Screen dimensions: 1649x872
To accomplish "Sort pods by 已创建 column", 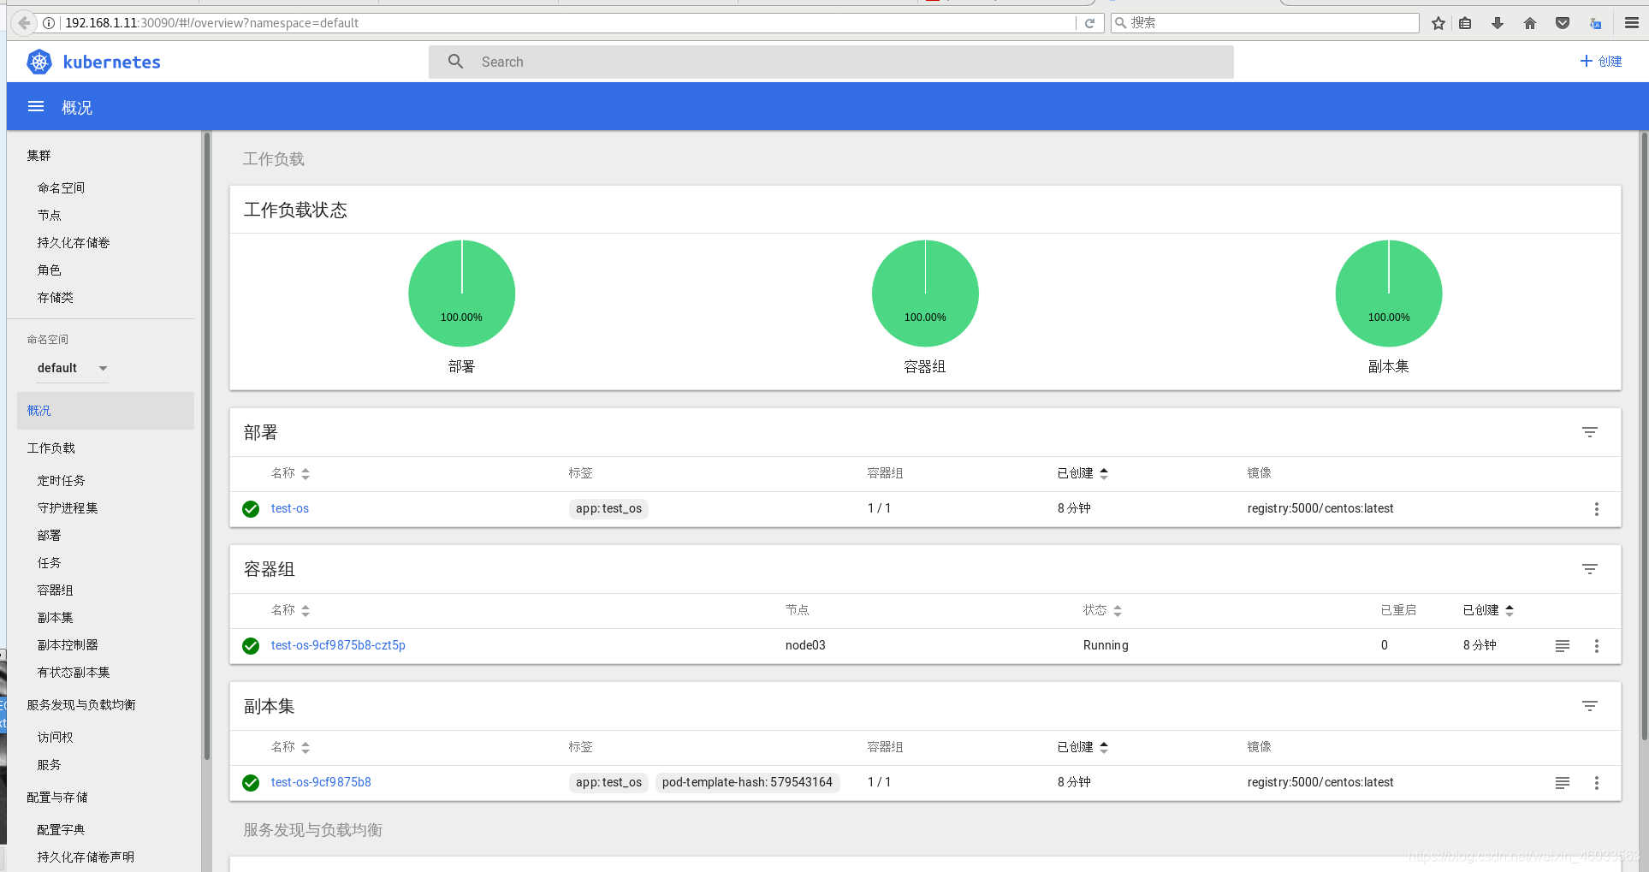I will [x=1488, y=610].
